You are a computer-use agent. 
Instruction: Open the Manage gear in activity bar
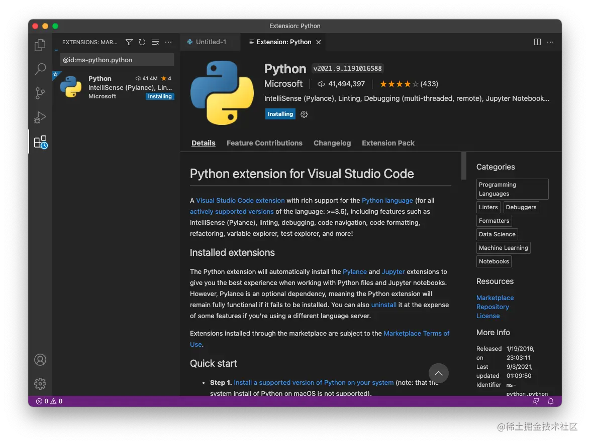pos(40,383)
